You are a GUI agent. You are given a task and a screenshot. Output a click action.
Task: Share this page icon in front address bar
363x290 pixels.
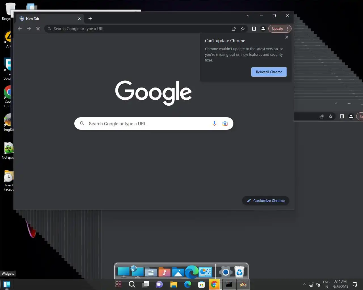(x=234, y=29)
